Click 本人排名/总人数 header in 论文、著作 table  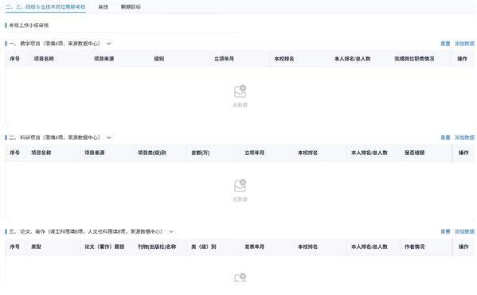[x=369, y=246]
